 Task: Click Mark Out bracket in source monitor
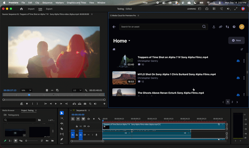coord(37,104)
